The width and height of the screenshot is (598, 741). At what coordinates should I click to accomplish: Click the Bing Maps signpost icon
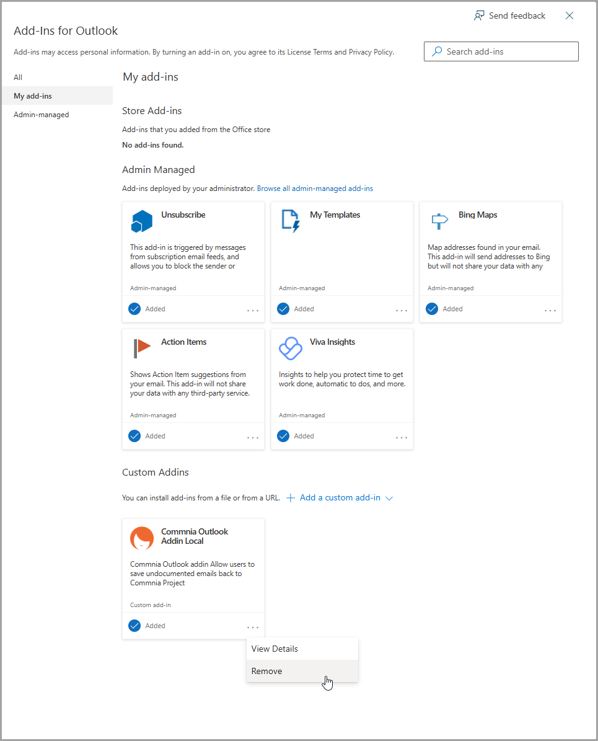[x=439, y=221]
